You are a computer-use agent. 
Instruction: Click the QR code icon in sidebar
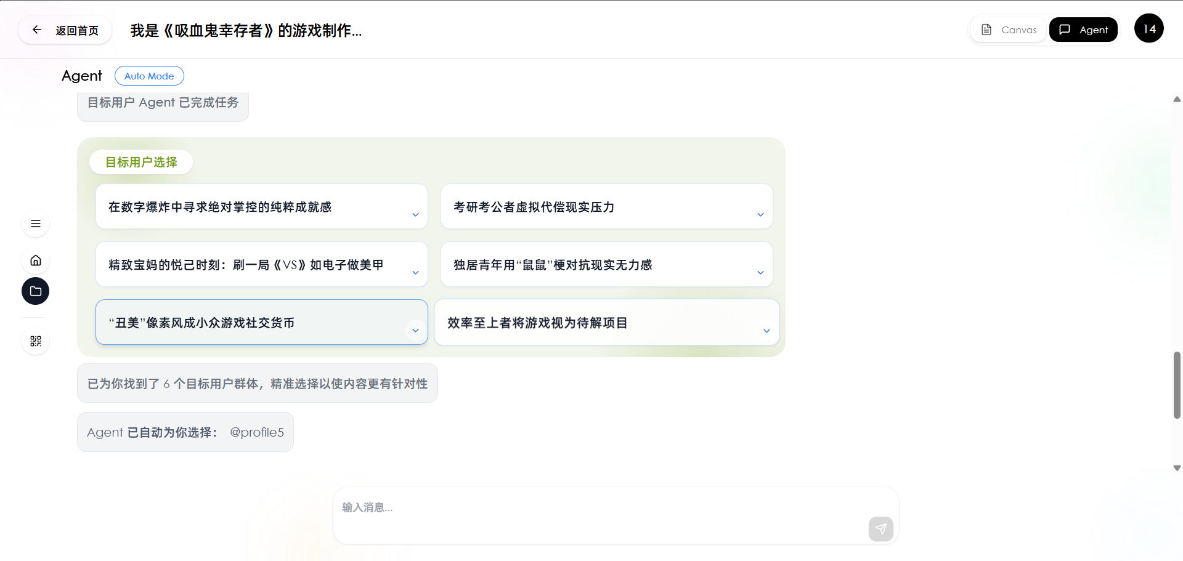(36, 341)
